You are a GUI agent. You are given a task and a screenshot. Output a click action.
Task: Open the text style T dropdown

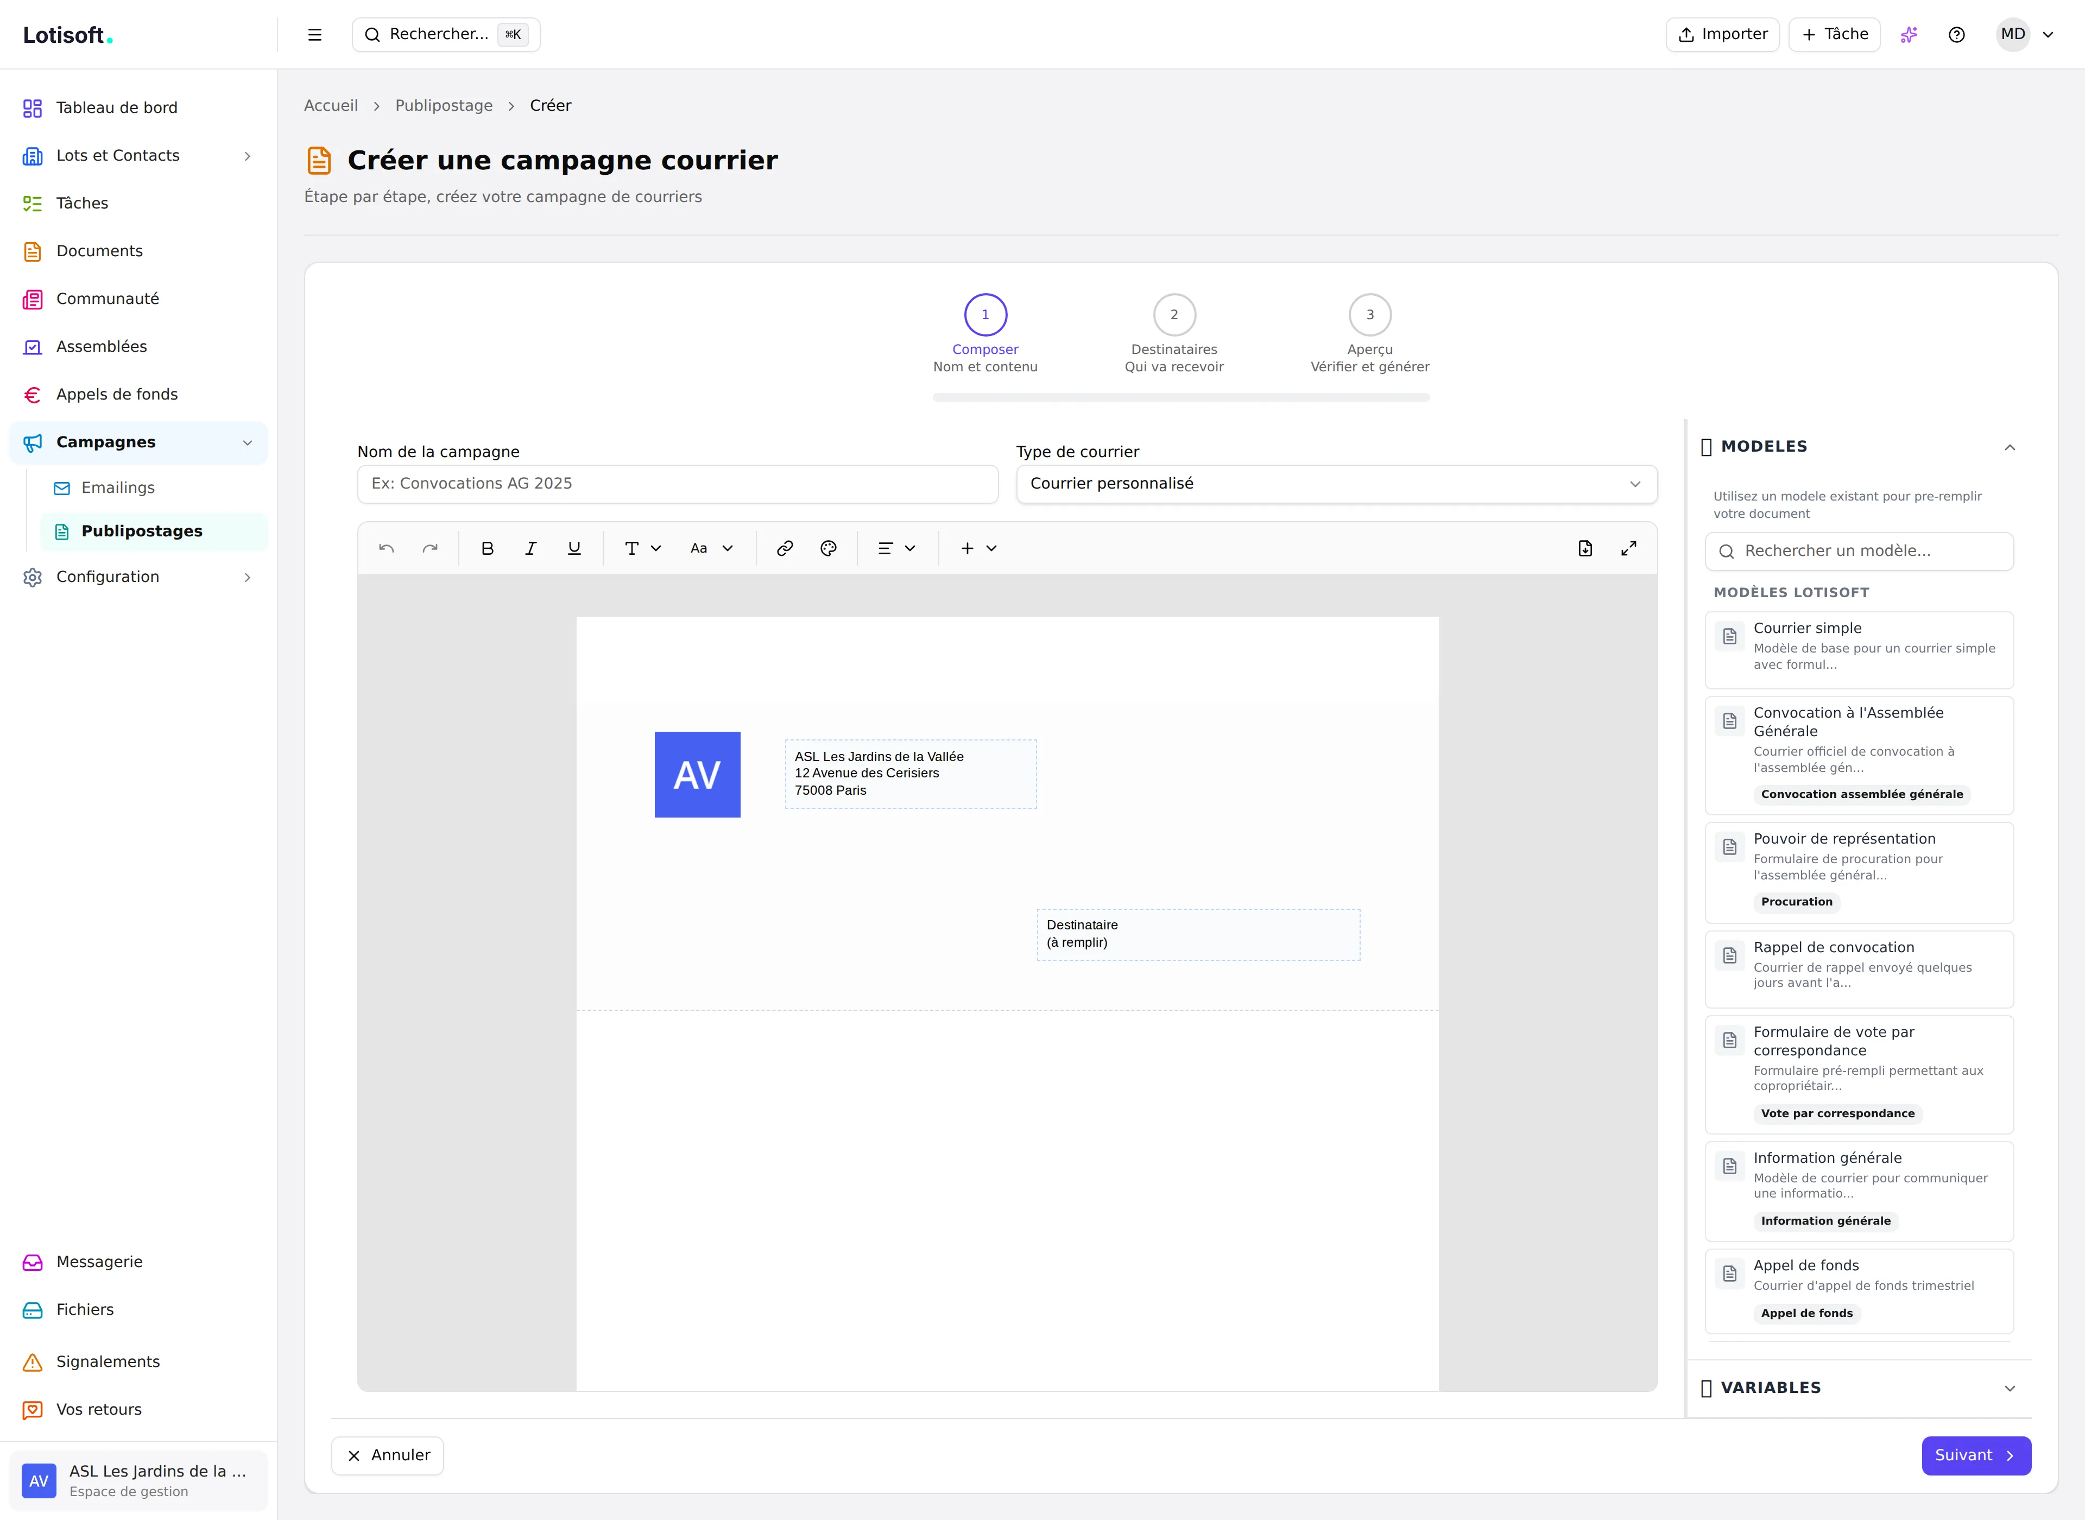[x=643, y=548]
